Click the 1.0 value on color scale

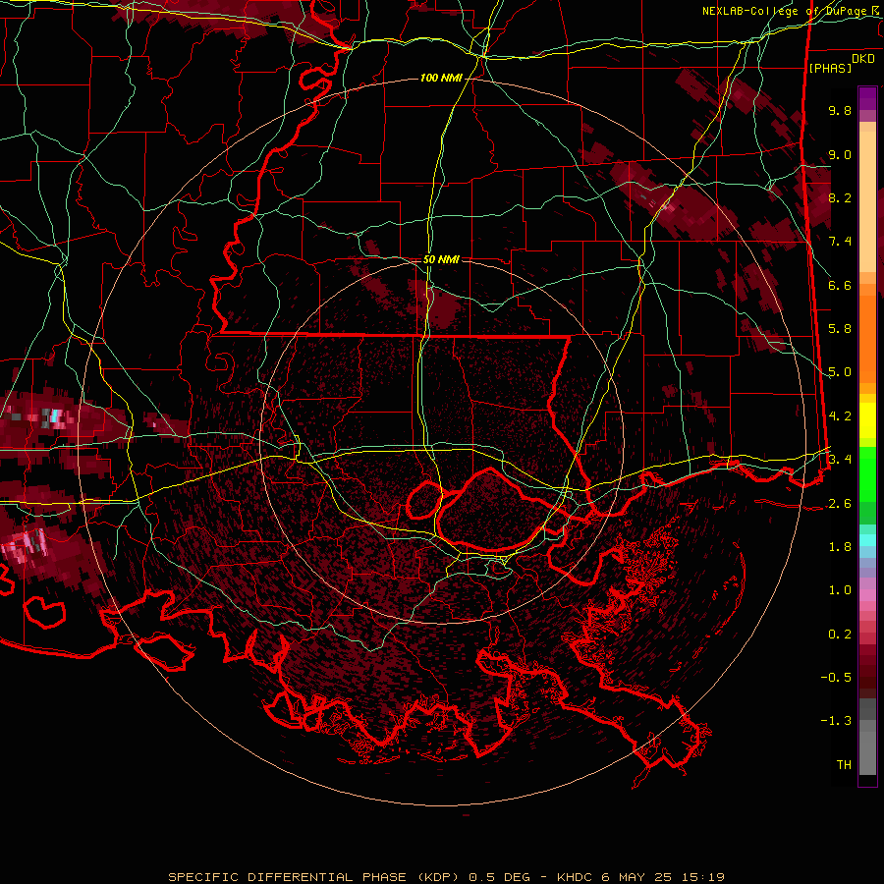[x=840, y=590]
